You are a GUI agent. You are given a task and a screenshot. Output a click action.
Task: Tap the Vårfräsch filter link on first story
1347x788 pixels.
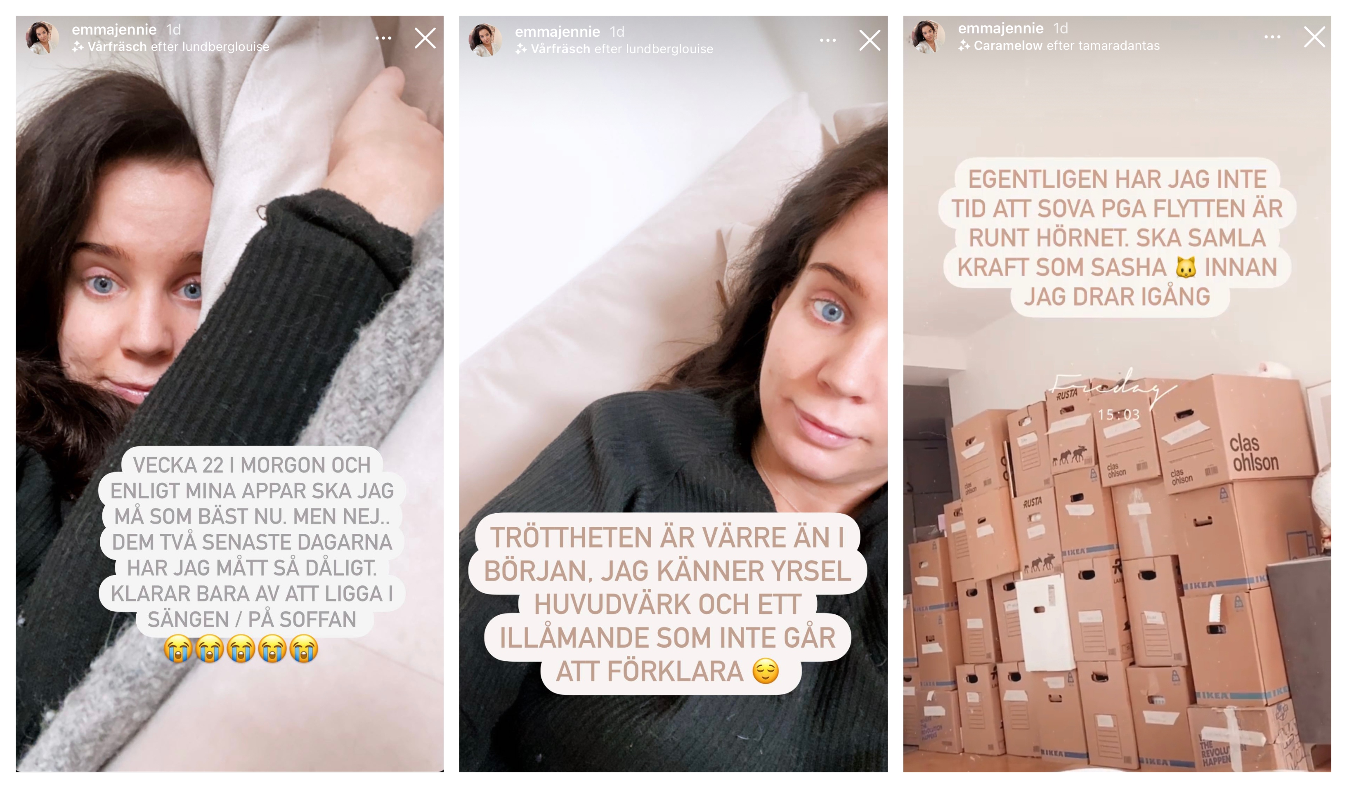(117, 47)
